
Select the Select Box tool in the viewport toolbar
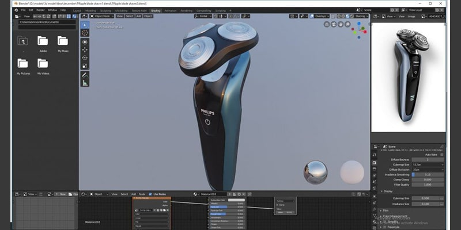click(85, 25)
